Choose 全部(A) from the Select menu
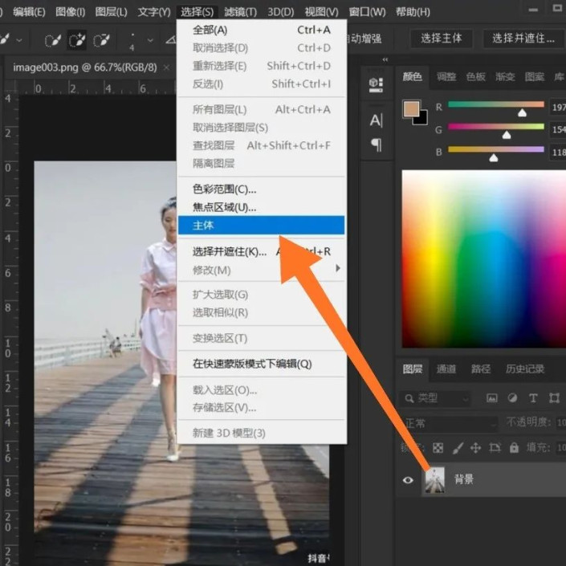 (262, 30)
